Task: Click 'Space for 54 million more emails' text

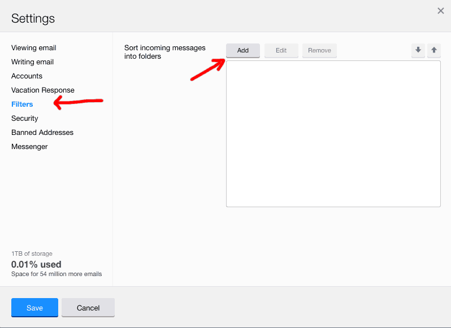Action: click(57, 274)
